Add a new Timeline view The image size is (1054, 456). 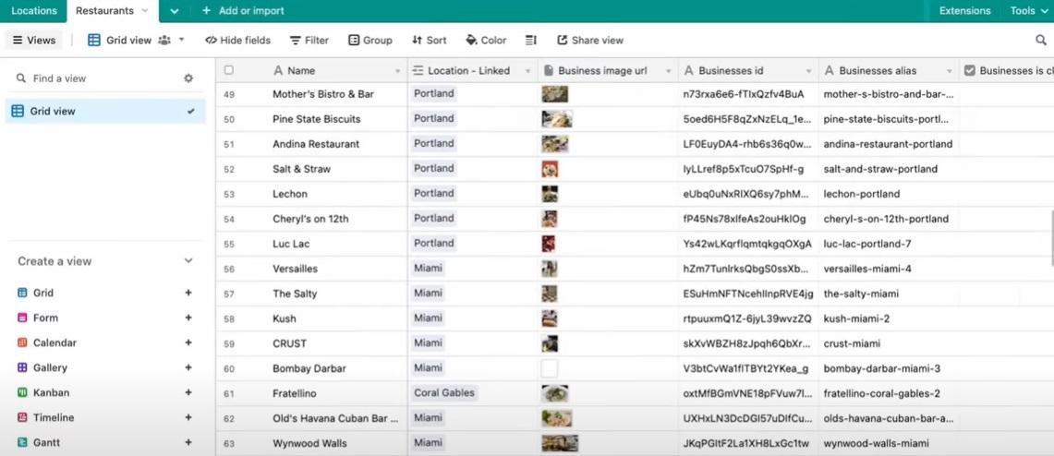(188, 417)
